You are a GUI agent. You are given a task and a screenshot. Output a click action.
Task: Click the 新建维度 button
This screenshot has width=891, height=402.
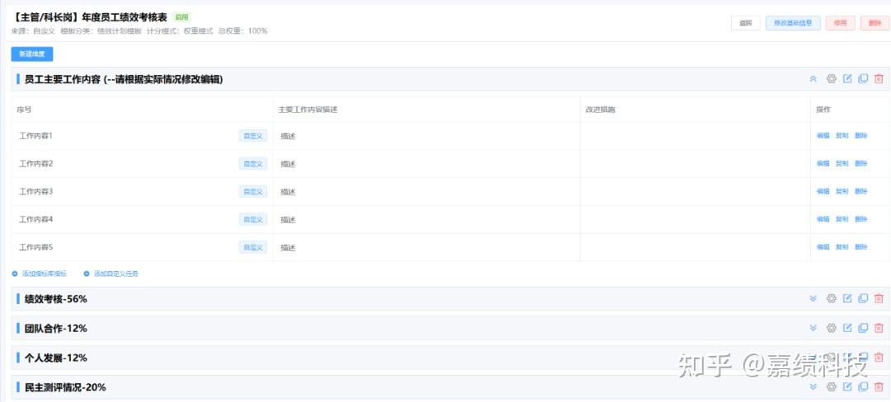[32, 54]
